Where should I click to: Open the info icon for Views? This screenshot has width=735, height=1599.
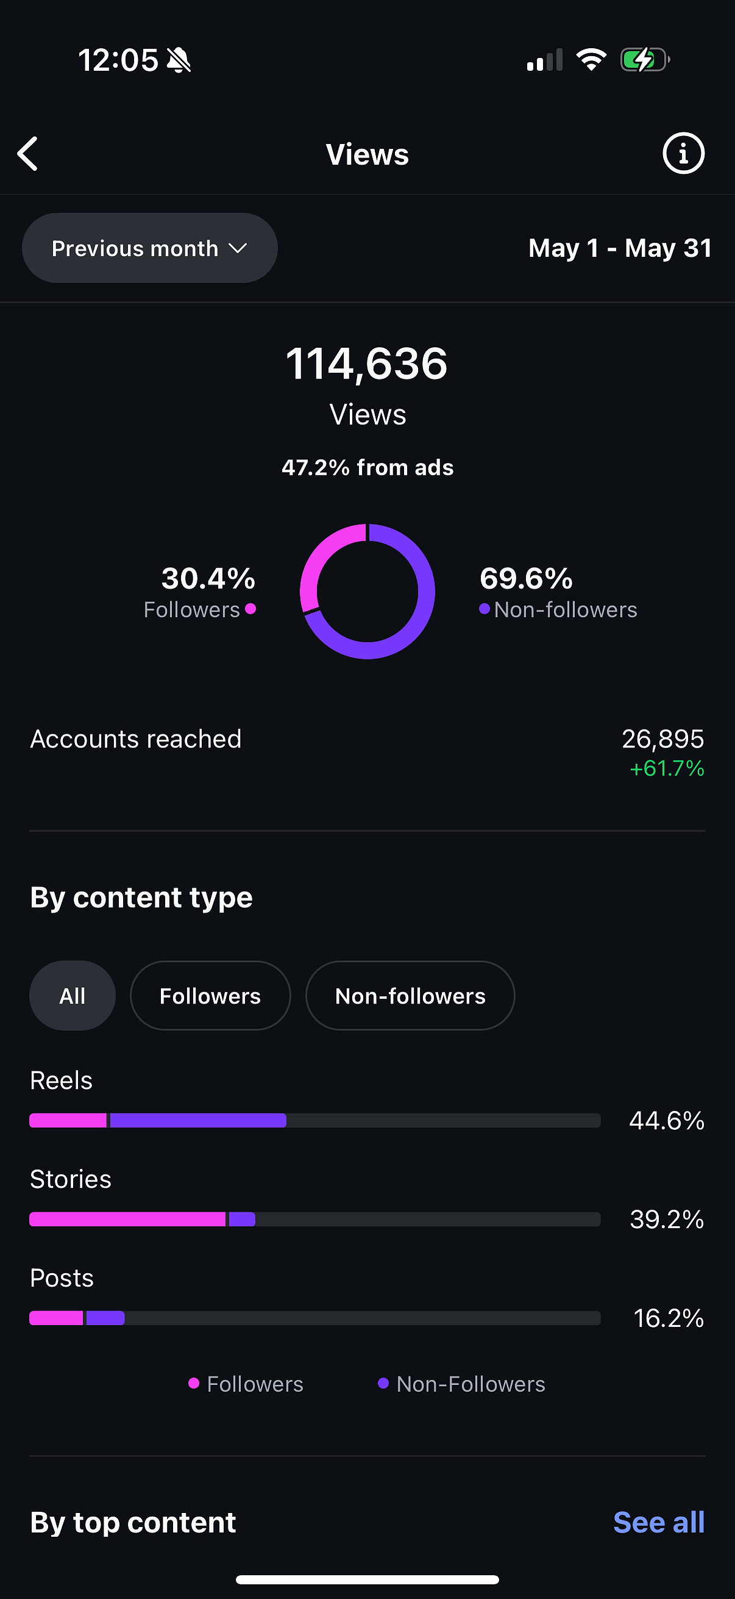tap(684, 153)
